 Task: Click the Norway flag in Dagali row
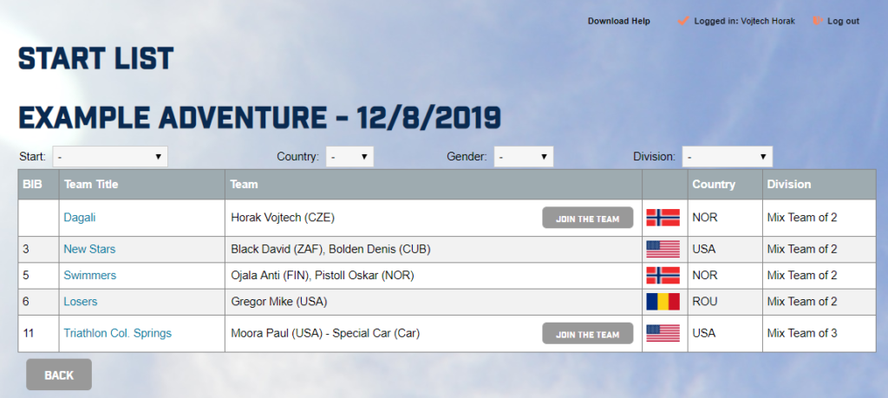pos(663,218)
